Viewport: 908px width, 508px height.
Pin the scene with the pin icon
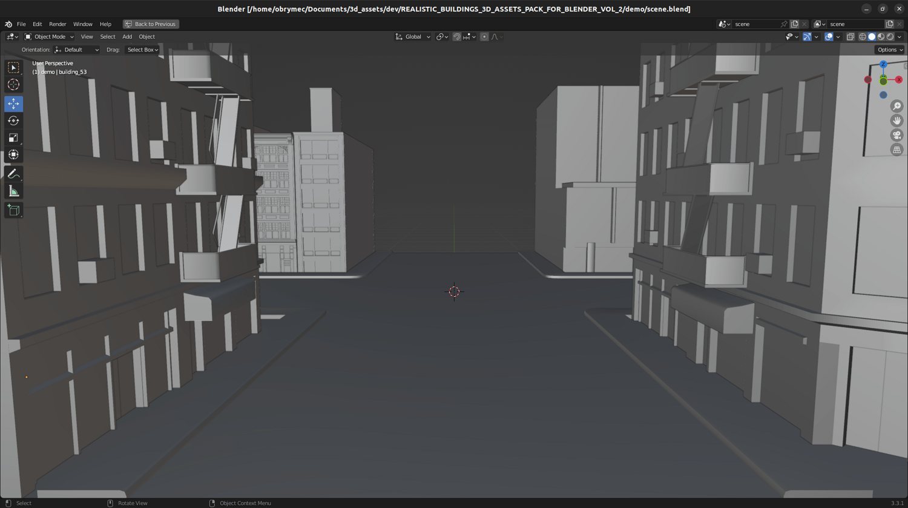coord(784,24)
